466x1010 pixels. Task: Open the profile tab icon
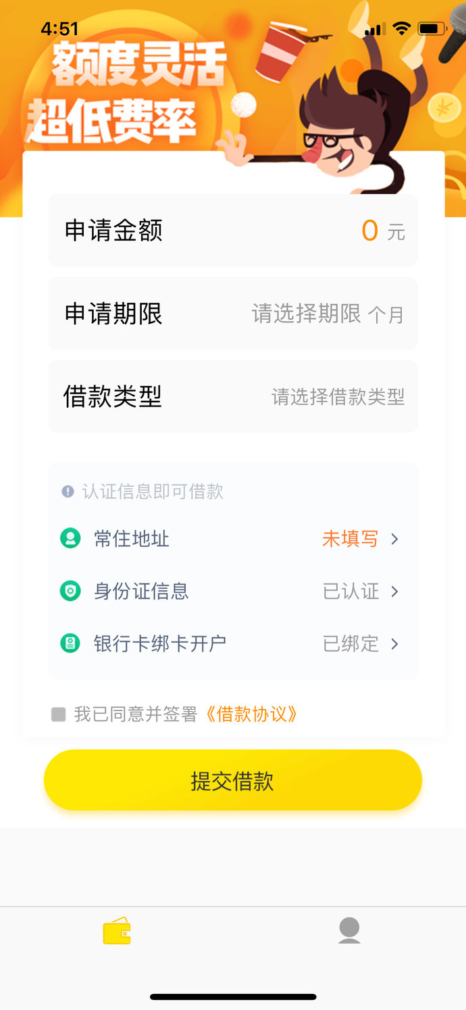(349, 931)
